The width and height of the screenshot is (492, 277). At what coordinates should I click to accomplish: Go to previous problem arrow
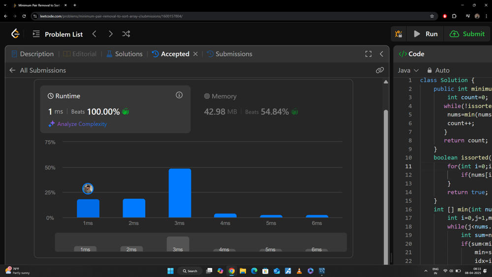94,34
